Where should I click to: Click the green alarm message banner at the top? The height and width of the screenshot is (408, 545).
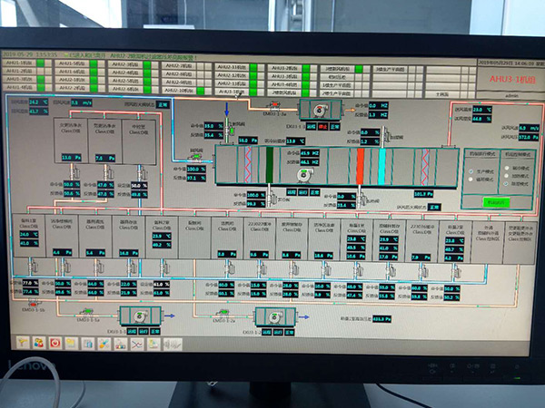[x=130, y=55]
